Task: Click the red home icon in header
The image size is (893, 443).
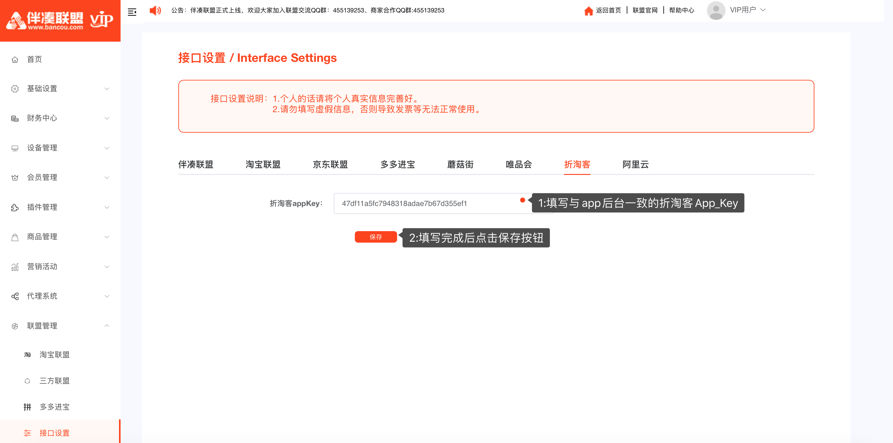Action: [x=588, y=11]
